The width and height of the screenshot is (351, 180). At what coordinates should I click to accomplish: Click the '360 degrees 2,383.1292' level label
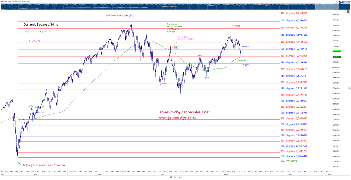tap(294, 151)
